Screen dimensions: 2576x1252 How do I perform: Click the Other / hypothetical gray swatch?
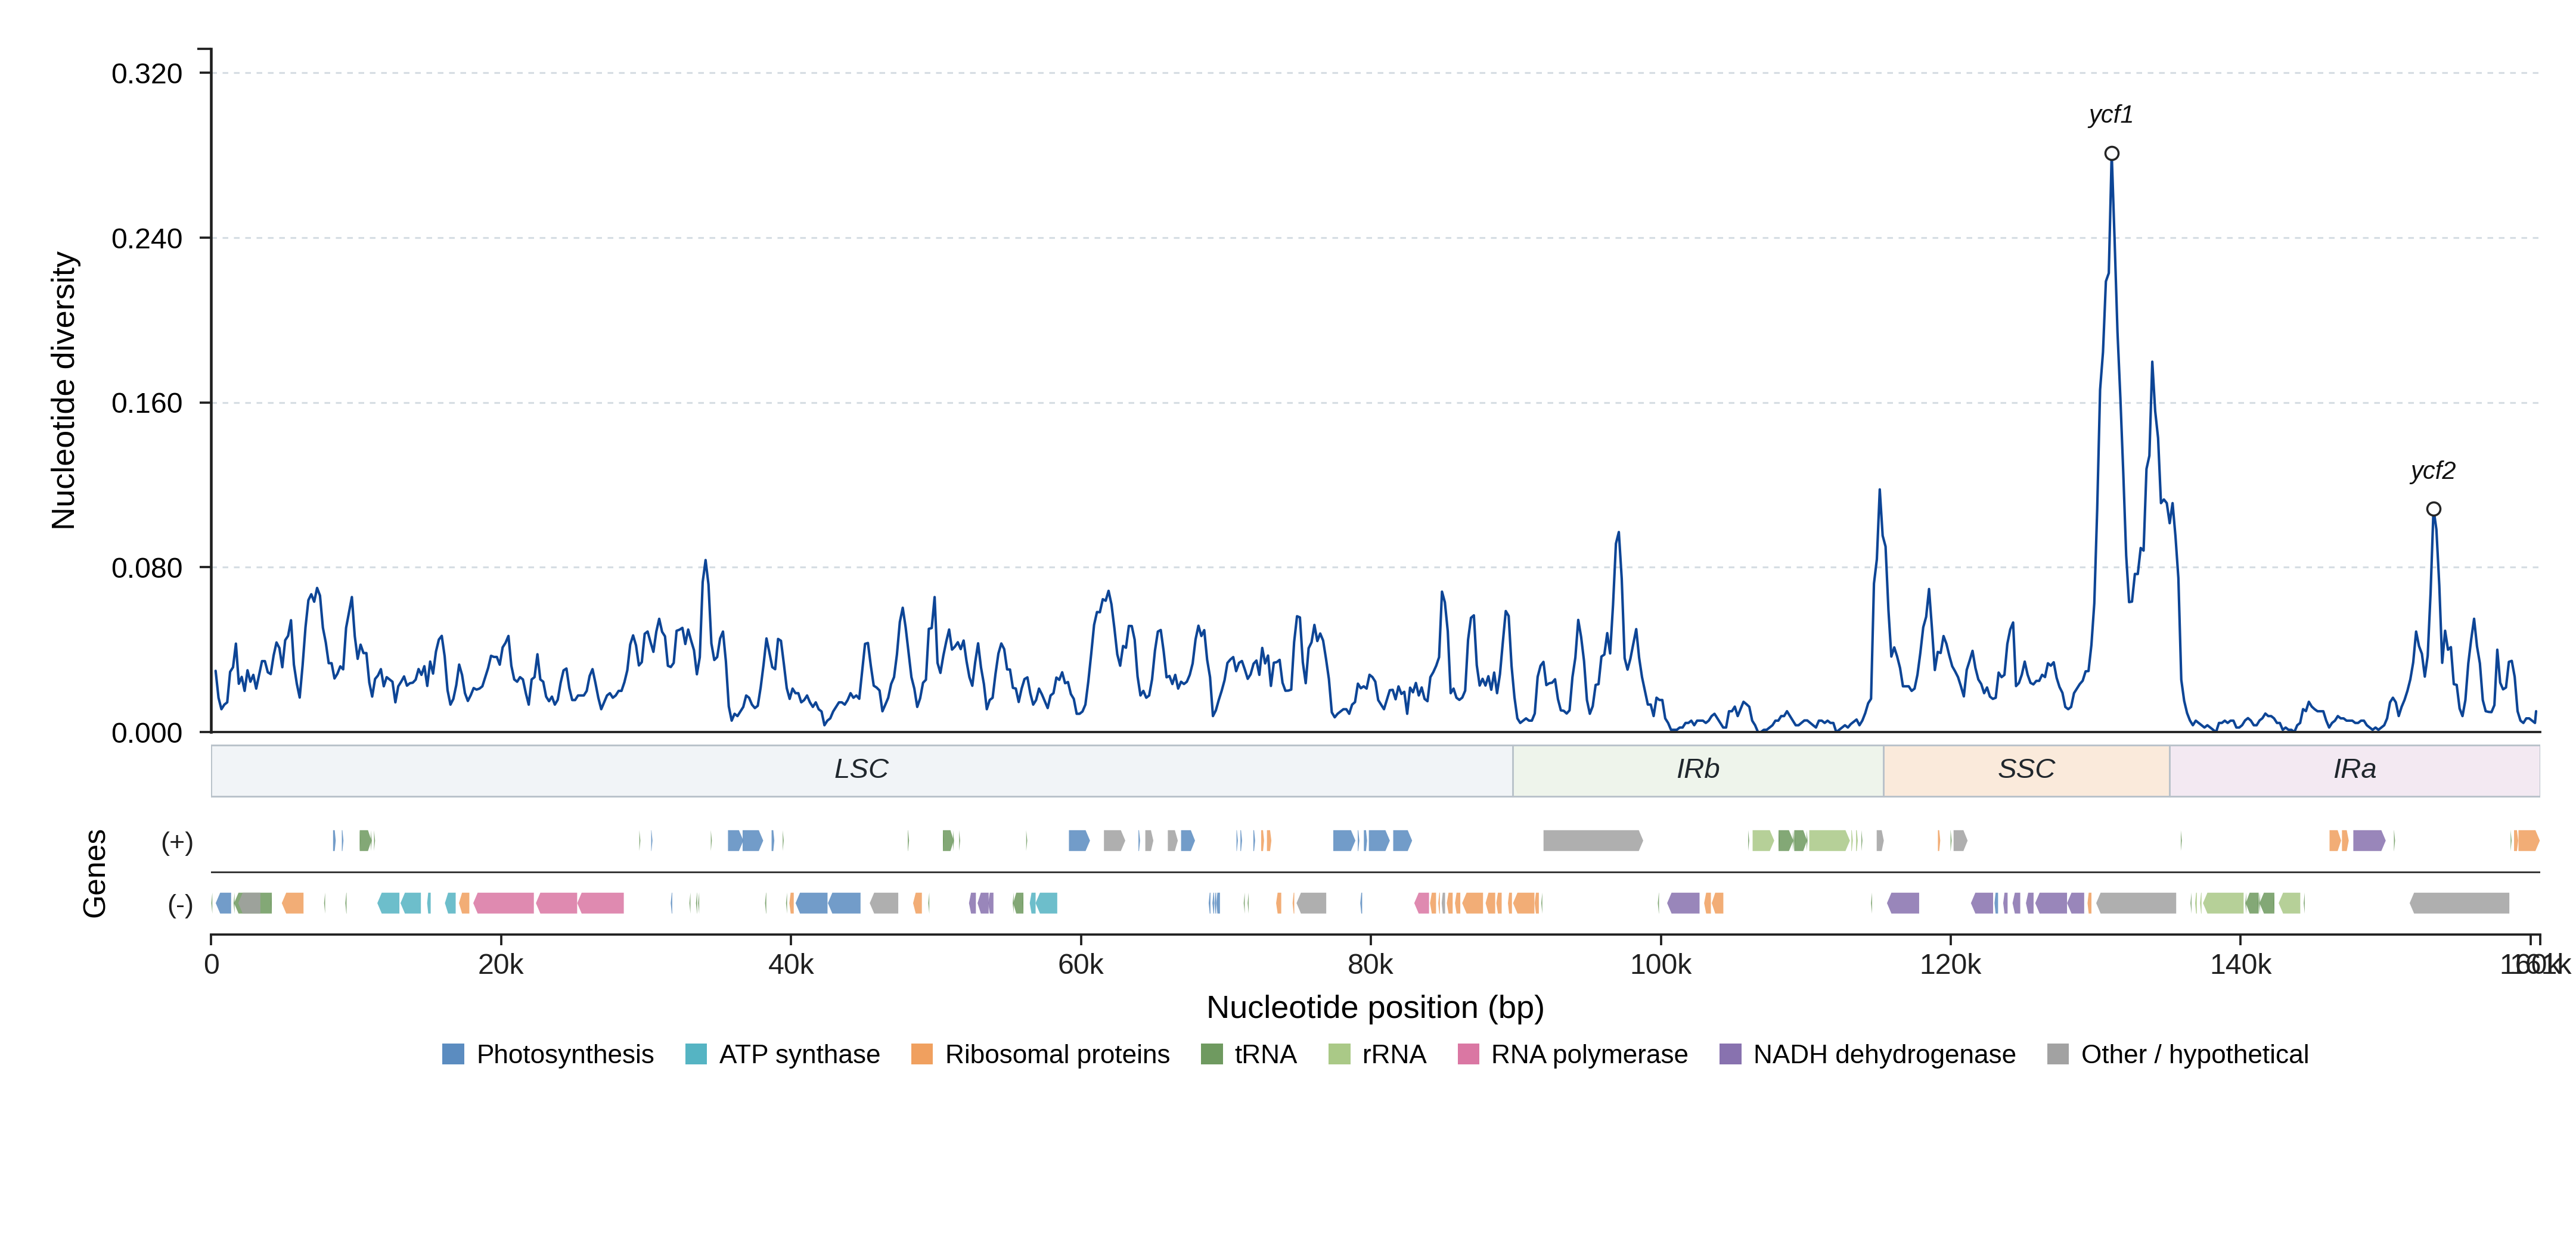2058,1054
